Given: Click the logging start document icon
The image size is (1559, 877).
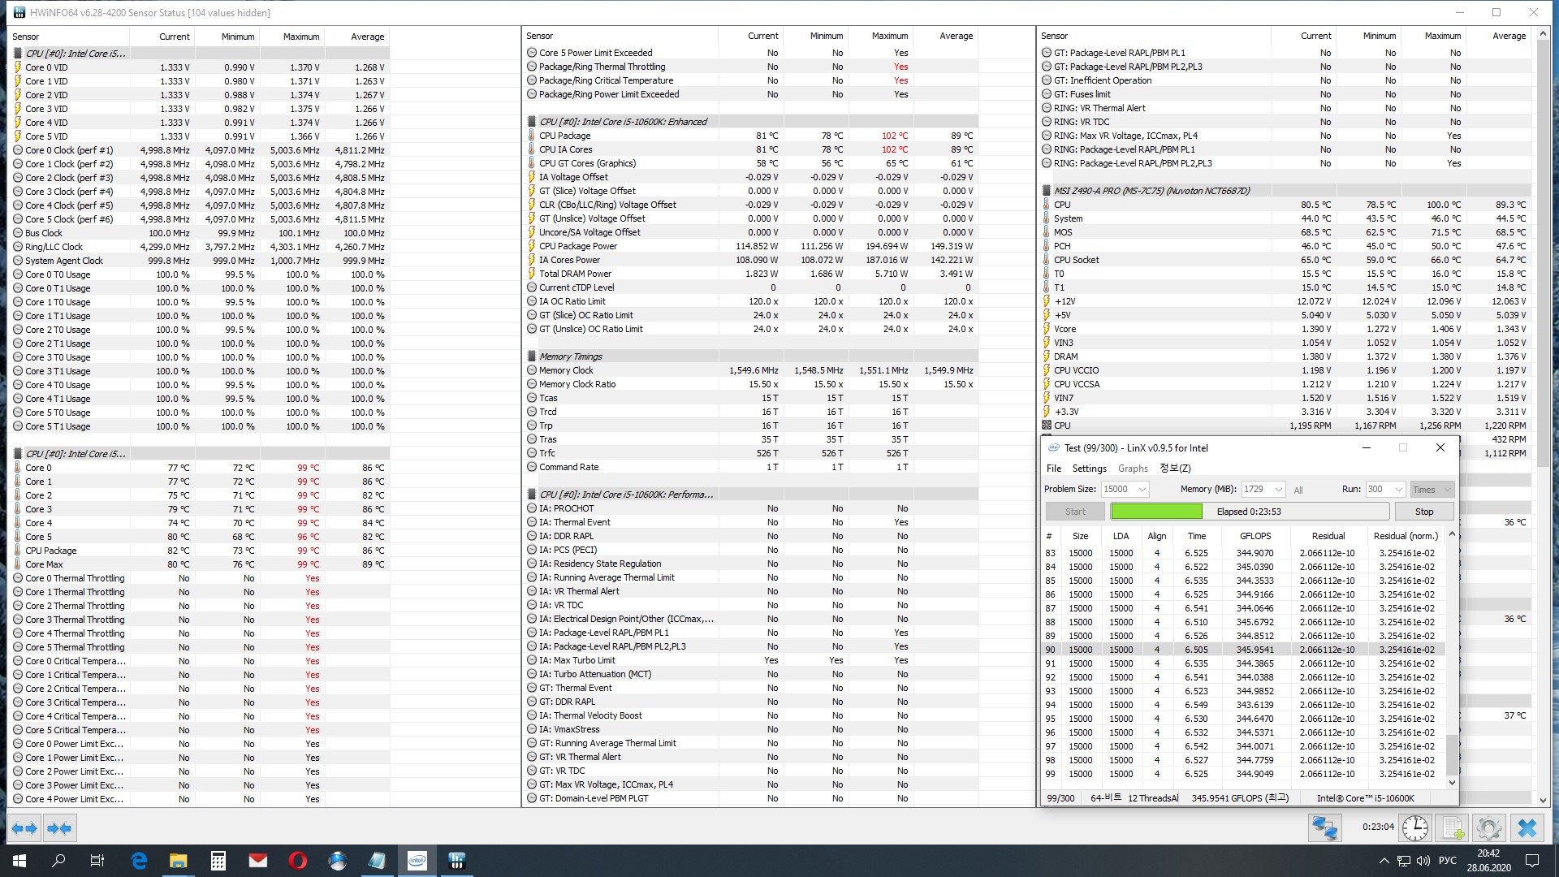Looking at the screenshot, I should pyautogui.click(x=1453, y=828).
